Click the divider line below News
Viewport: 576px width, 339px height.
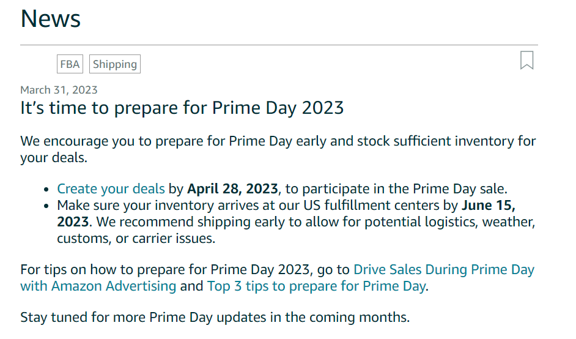pos(279,45)
